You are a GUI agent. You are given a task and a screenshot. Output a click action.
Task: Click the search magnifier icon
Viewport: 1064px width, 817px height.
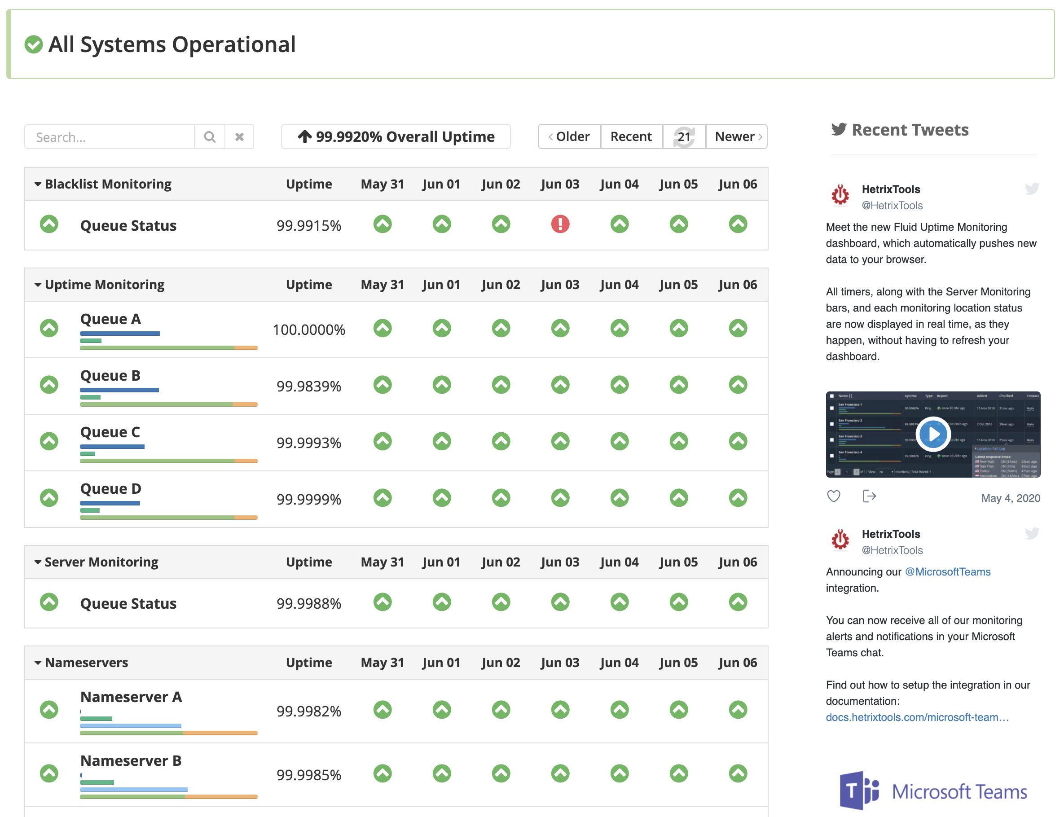210,137
